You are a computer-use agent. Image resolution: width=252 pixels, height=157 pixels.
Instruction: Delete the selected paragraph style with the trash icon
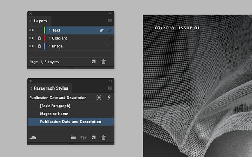103,137
